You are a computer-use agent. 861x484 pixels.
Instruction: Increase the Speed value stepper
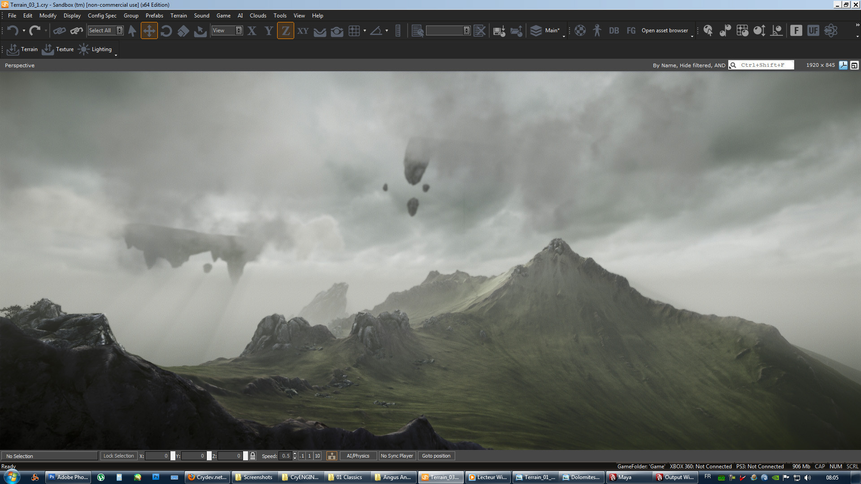point(295,454)
